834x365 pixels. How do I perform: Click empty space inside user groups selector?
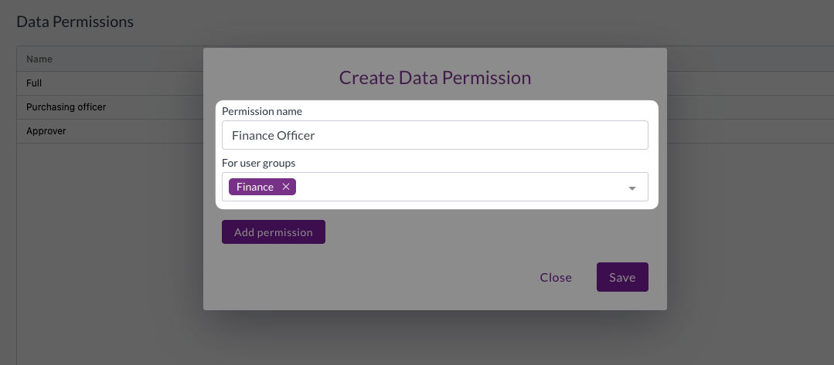click(456, 187)
